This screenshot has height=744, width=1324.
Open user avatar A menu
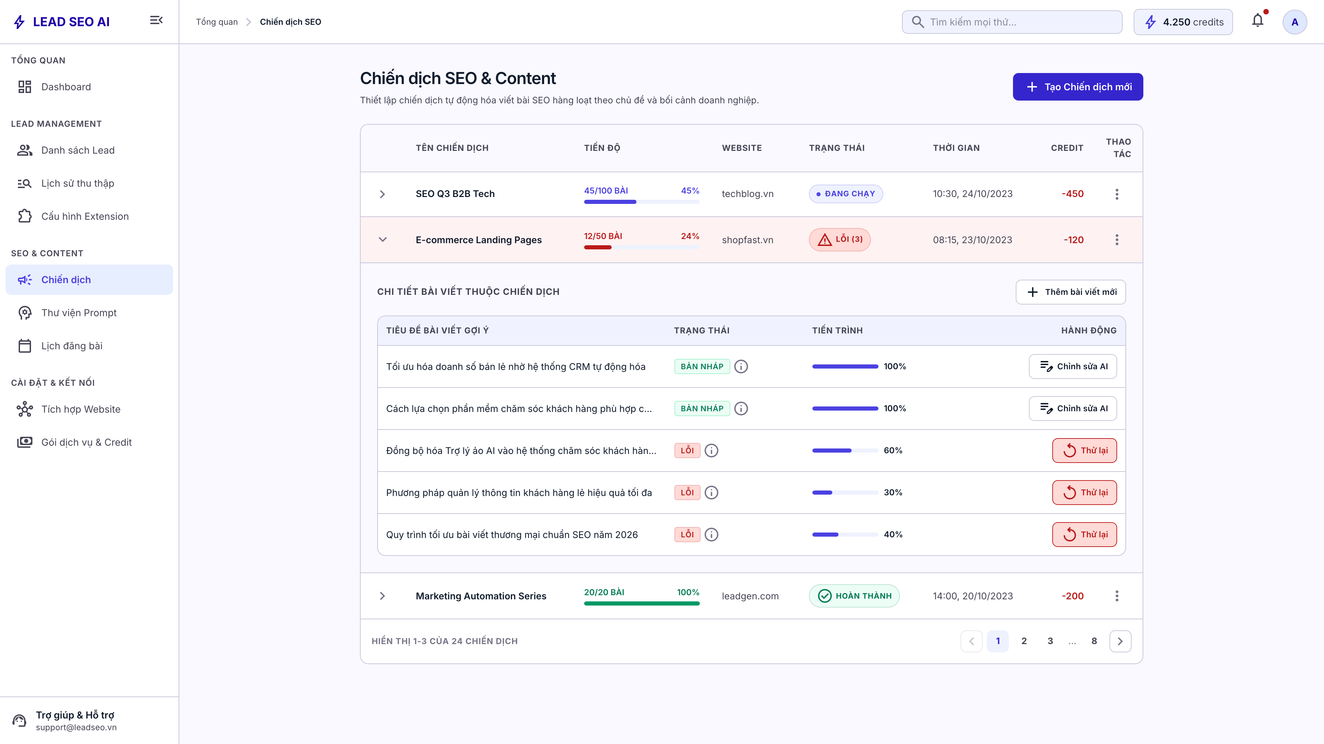tap(1295, 22)
